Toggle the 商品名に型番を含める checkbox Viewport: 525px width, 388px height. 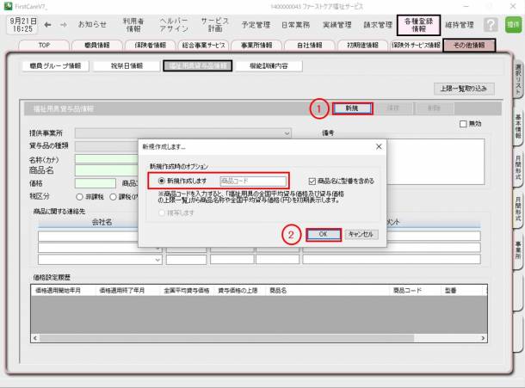click(x=312, y=182)
